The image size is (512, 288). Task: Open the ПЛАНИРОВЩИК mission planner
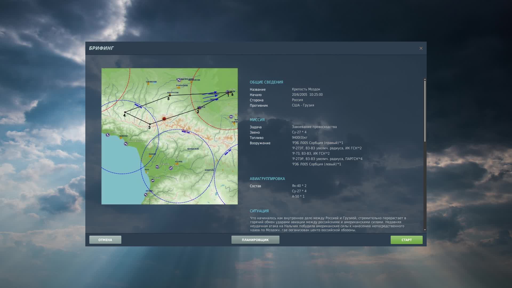[255, 240]
